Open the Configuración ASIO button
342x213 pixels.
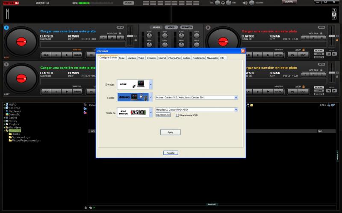pos(163,115)
